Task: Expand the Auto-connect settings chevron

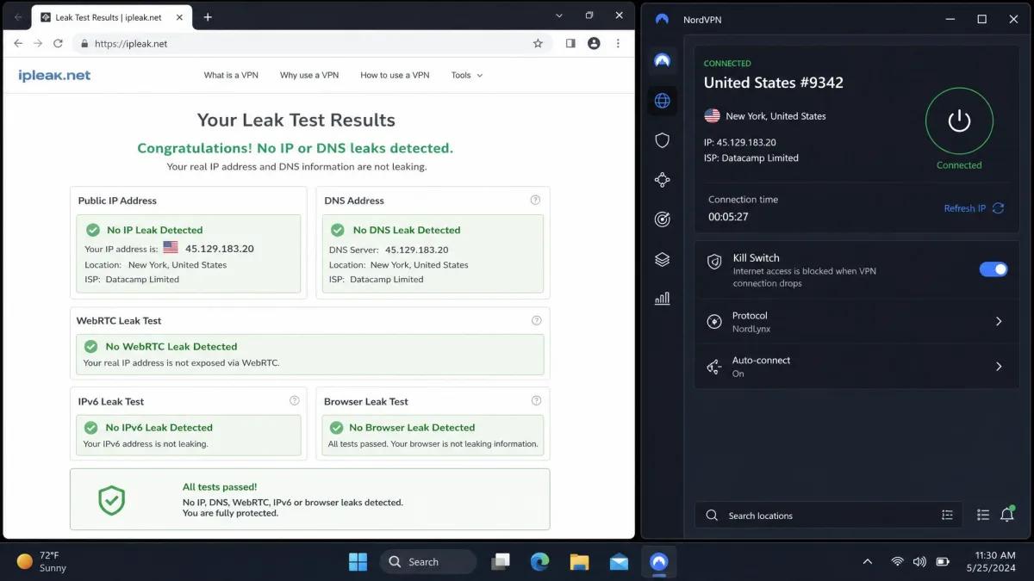Action: click(x=999, y=367)
